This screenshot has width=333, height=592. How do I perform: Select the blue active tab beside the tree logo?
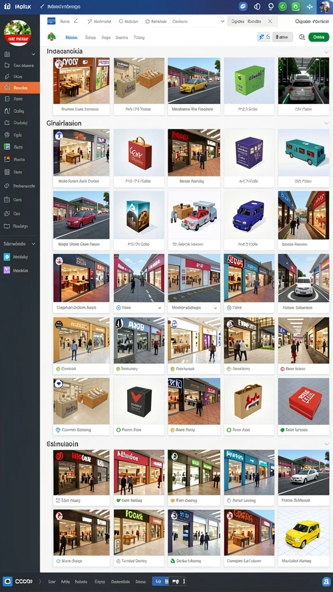pos(71,38)
